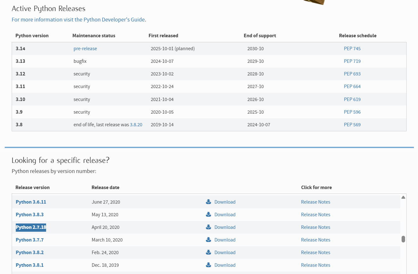The image size is (418, 274).
Task: Open PEP 664 release schedule
Action: click(x=352, y=86)
